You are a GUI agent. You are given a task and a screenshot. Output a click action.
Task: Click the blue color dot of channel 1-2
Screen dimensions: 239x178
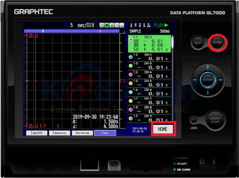point(131,57)
